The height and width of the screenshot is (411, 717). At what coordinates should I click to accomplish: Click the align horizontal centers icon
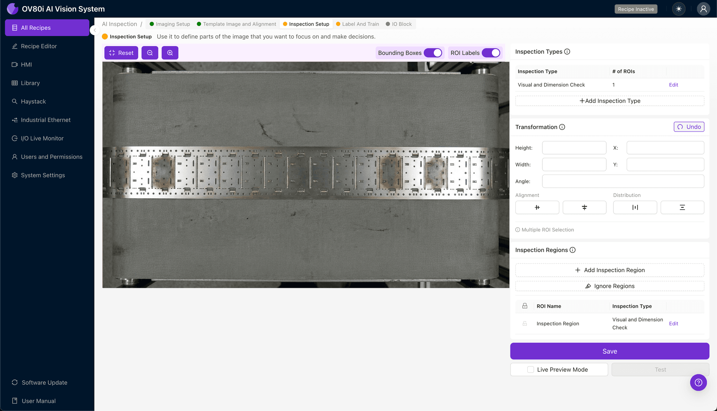tap(537, 207)
